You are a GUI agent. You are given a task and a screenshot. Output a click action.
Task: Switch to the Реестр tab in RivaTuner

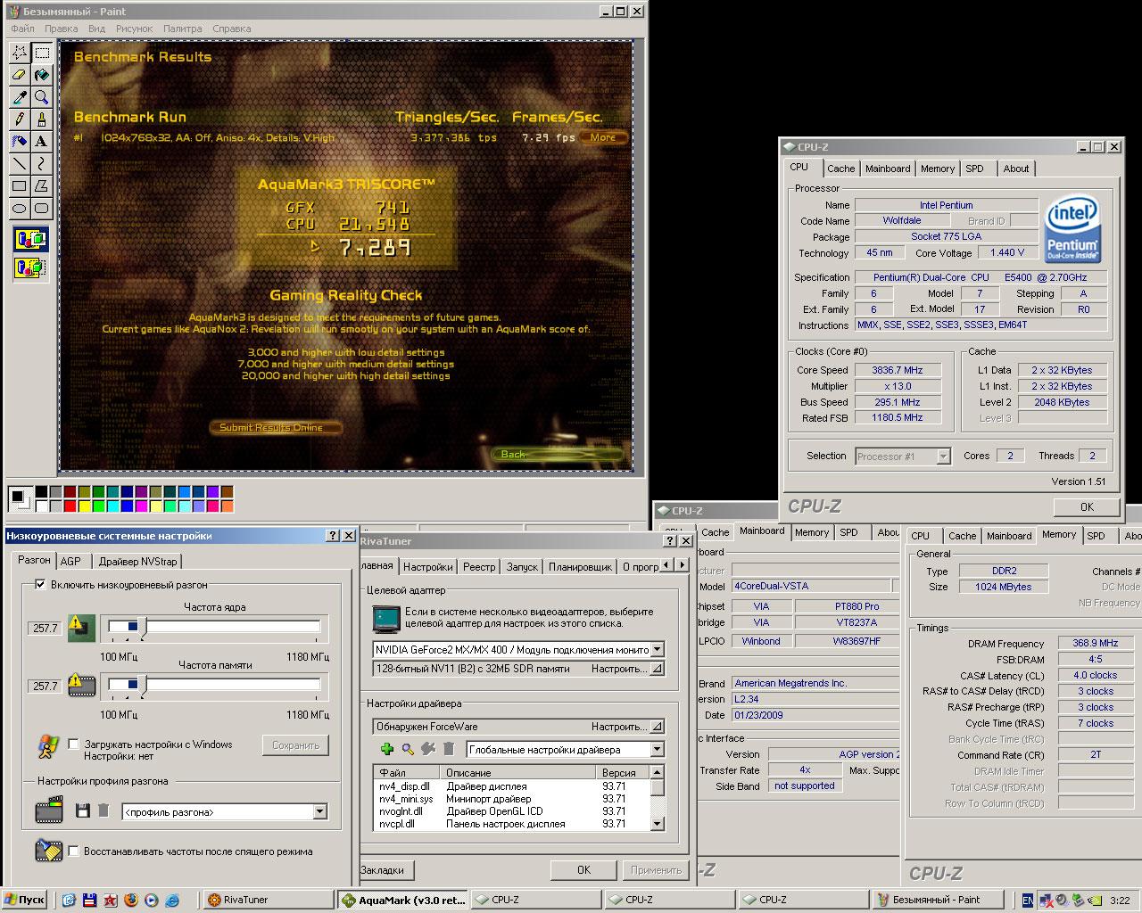coord(479,567)
